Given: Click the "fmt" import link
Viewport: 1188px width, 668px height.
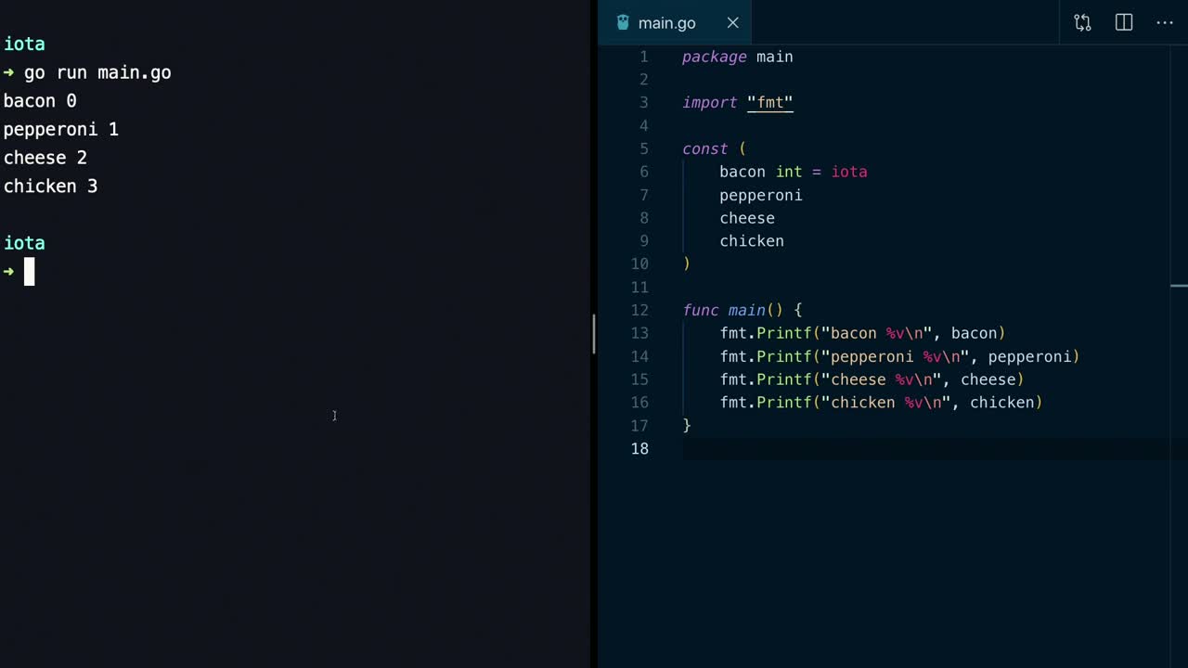Looking at the screenshot, I should tap(769, 103).
